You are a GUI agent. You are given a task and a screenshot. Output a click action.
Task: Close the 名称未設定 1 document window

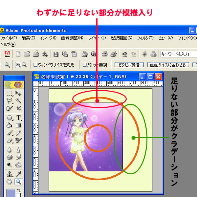point(158,77)
